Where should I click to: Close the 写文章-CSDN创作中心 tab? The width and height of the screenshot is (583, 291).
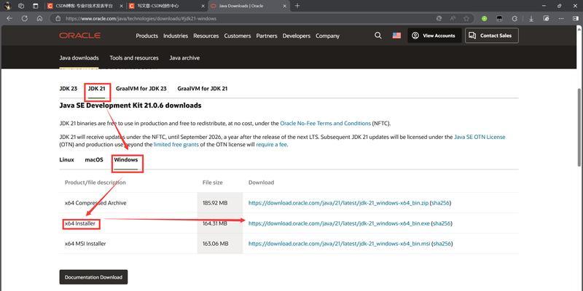203,6
